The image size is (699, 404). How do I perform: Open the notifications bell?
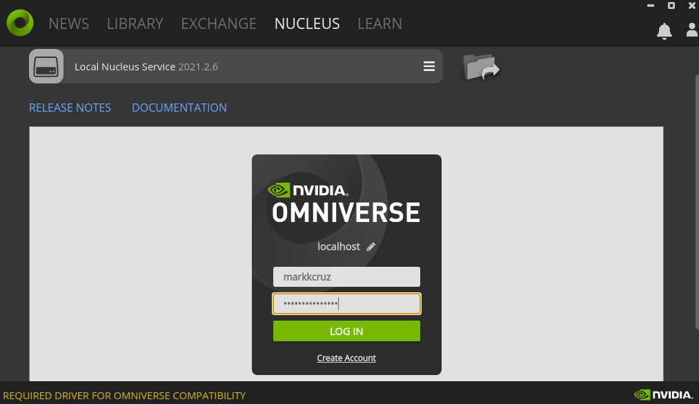pyautogui.click(x=664, y=31)
